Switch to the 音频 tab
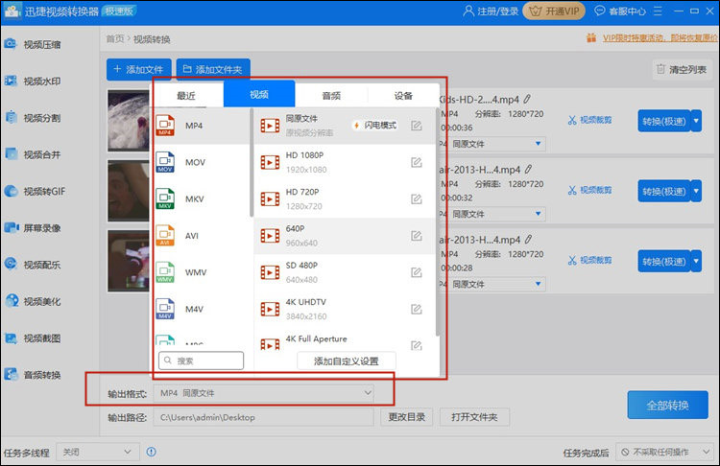 (x=331, y=95)
